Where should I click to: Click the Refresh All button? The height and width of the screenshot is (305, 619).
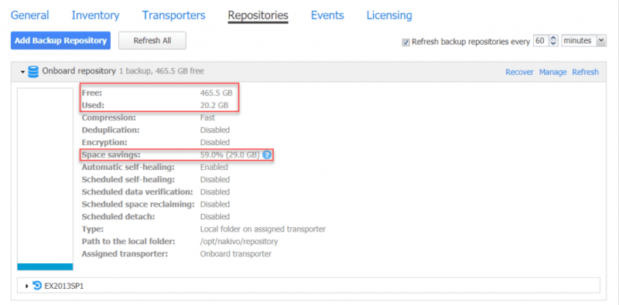coord(152,41)
